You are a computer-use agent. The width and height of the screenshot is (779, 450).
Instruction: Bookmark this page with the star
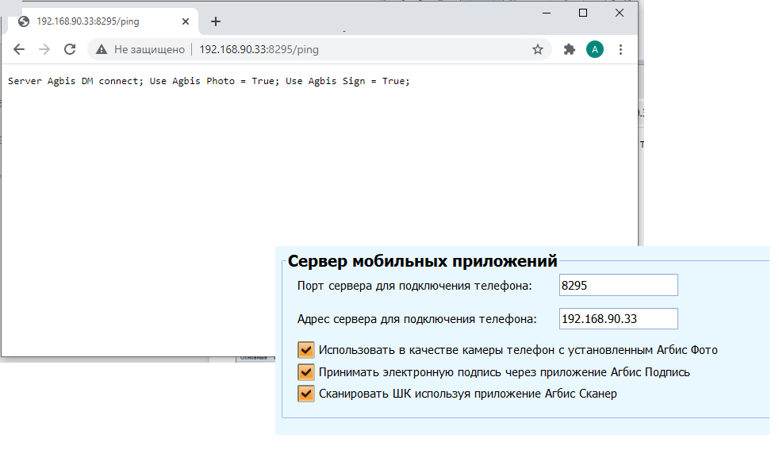pos(538,49)
